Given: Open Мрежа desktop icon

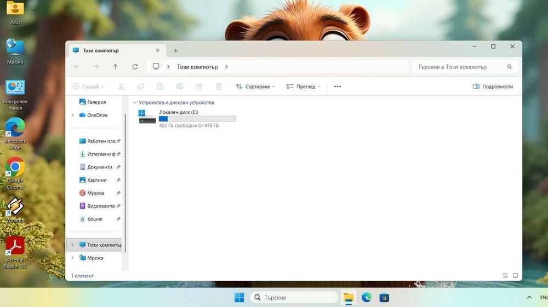Looking at the screenshot, I should point(15,51).
